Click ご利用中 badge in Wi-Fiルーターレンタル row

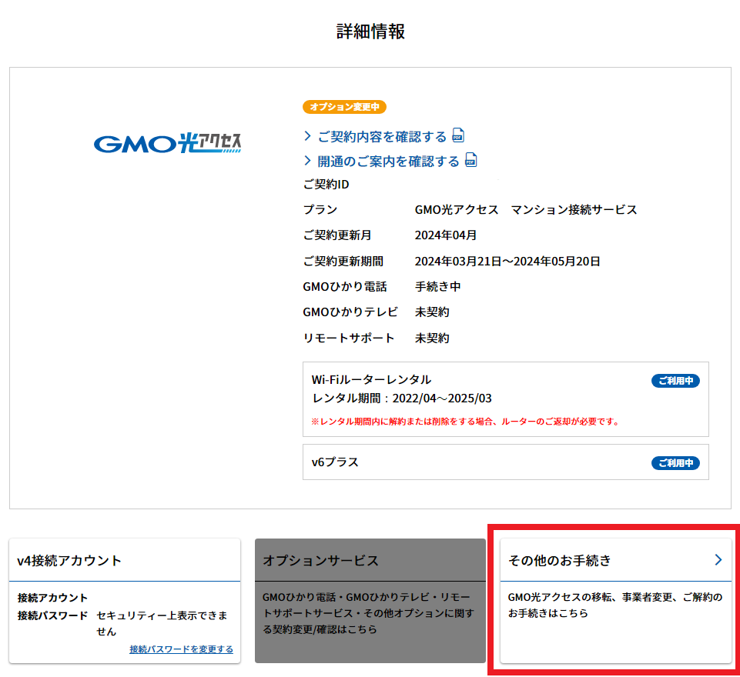675,381
